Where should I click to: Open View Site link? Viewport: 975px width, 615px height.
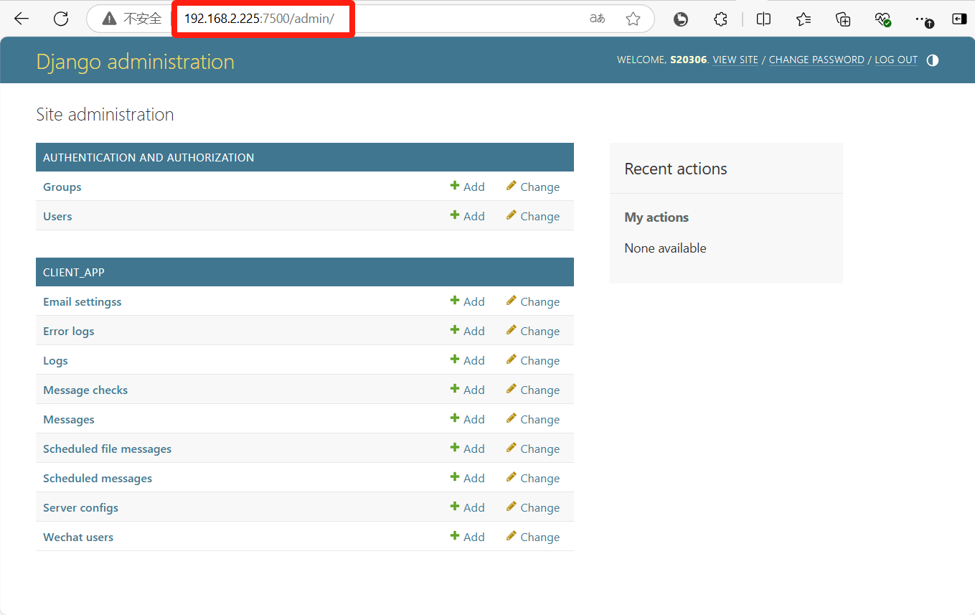(x=735, y=60)
